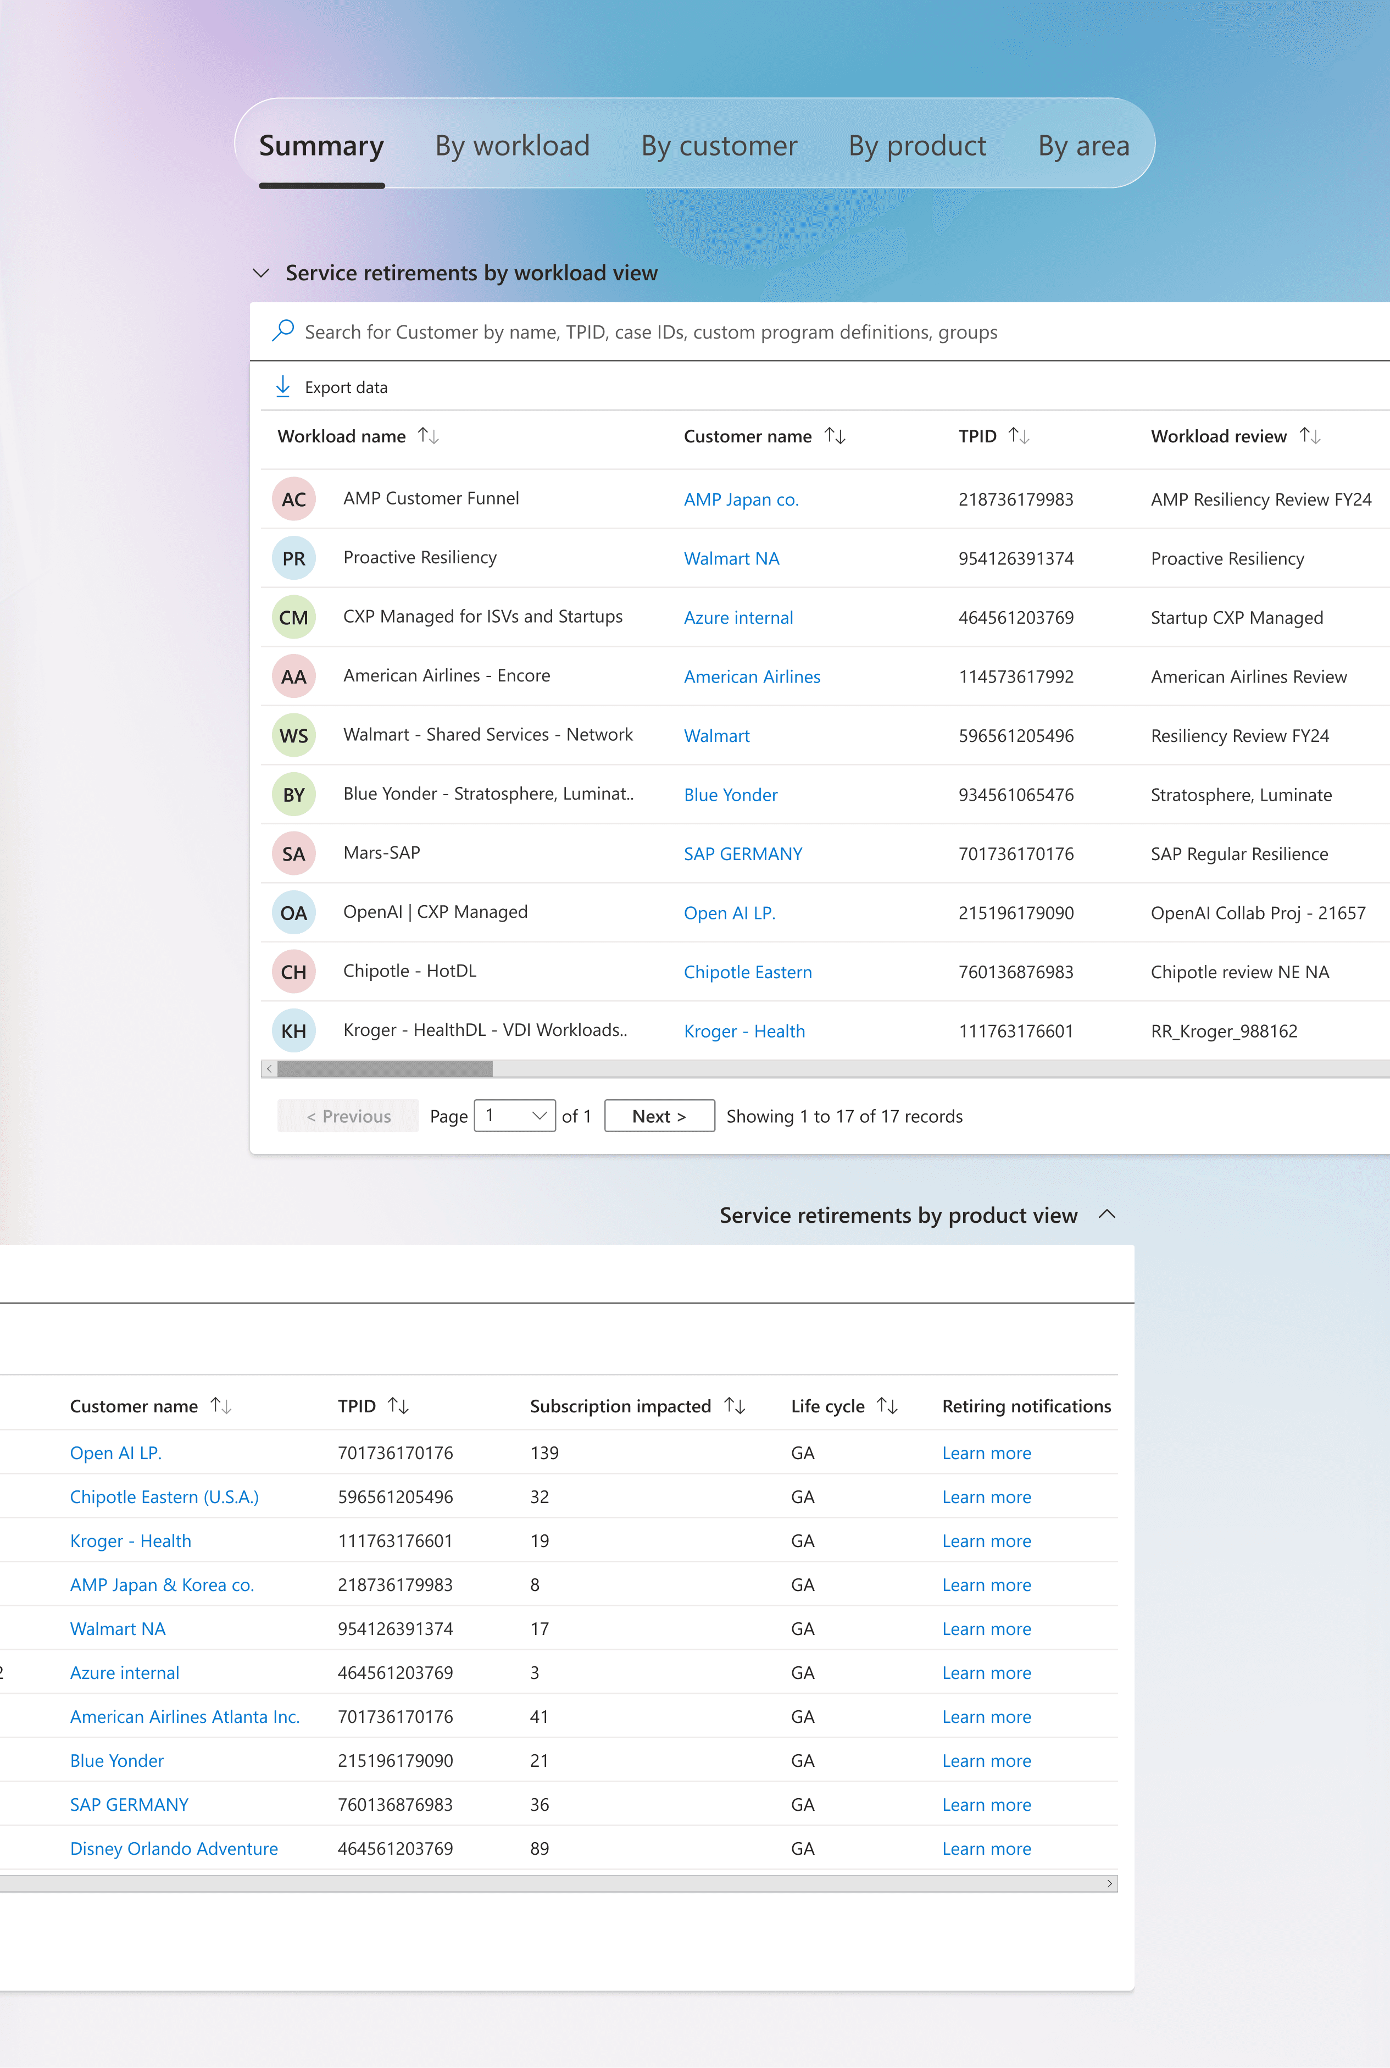Open the American Airlines customer link

pos(752,677)
